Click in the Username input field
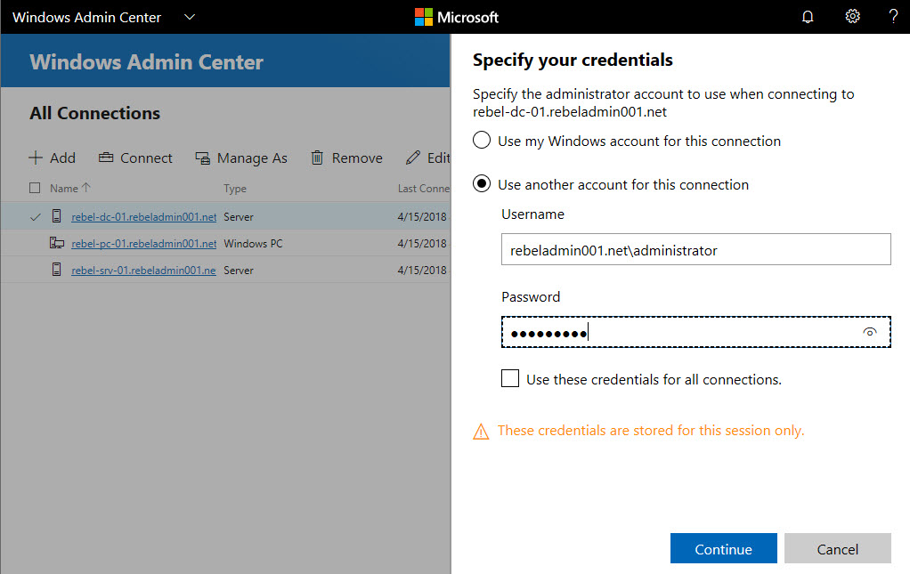This screenshot has width=910, height=574. (x=695, y=249)
